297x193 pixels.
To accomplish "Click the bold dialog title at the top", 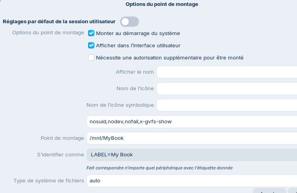I will pos(162,4).
